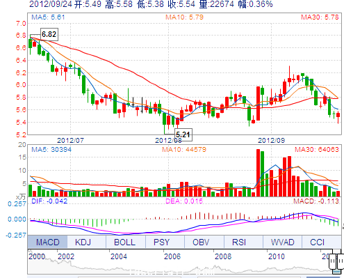Select the MACD indicator tab
Viewport: 344px width, 278px height.
click(47, 242)
